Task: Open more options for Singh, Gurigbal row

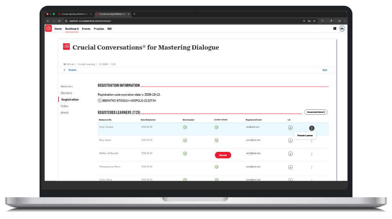Action: pos(312,128)
